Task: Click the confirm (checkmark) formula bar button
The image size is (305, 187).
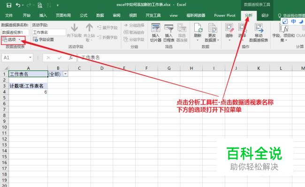Action: coord(60,58)
